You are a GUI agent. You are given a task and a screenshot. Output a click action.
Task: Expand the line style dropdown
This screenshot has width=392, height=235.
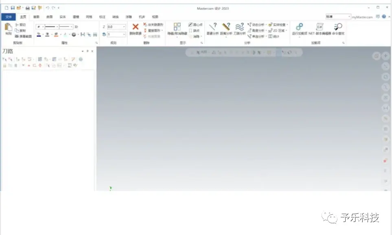click(x=57, y=27)
